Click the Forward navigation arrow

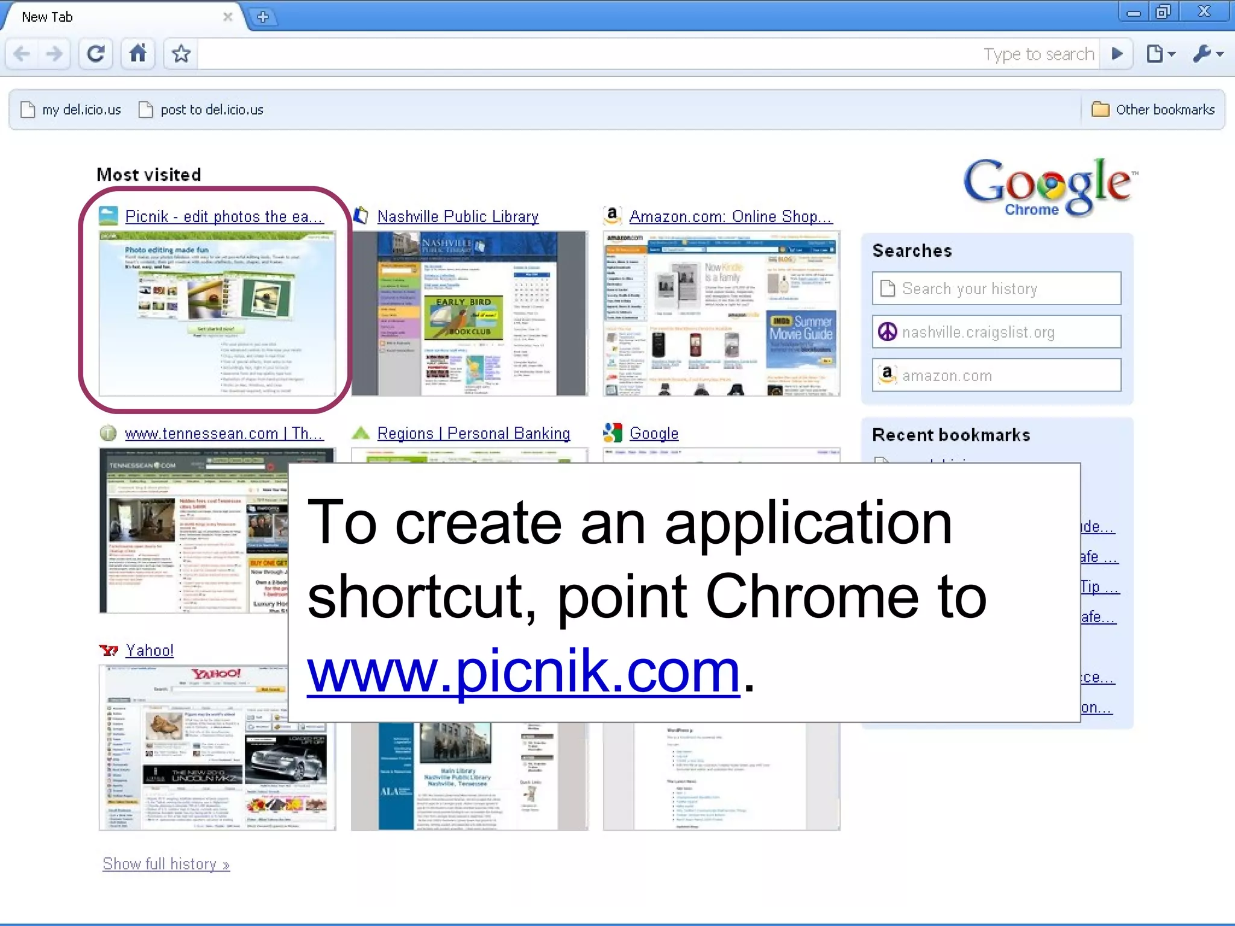[54, 54]
